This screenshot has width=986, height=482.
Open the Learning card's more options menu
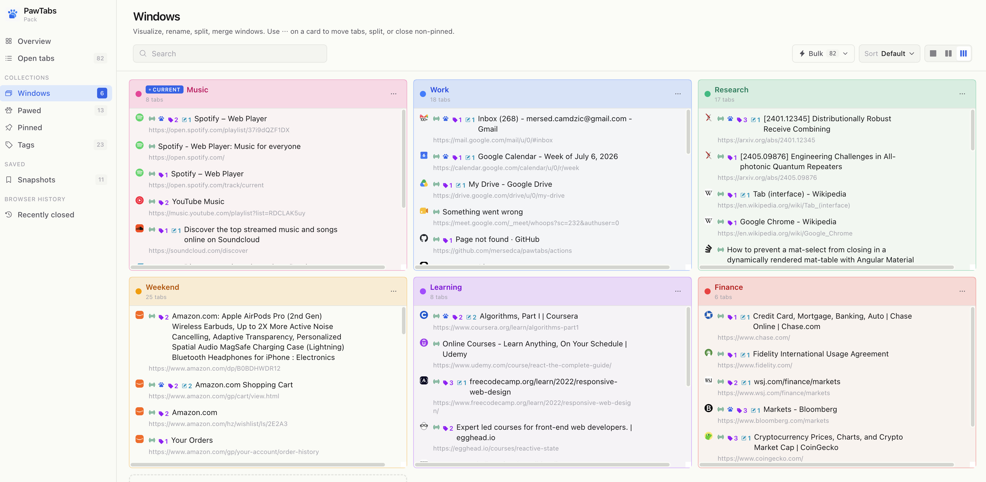(x=678, y=291)
